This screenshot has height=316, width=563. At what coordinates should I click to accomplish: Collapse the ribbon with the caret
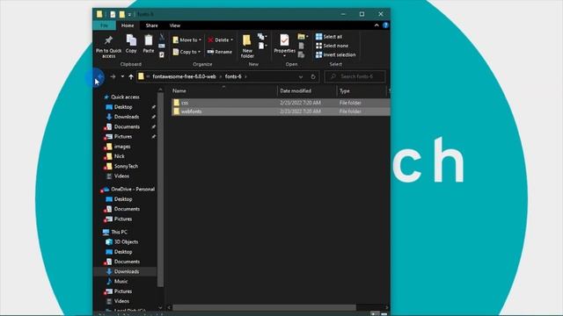pos(377,25)
